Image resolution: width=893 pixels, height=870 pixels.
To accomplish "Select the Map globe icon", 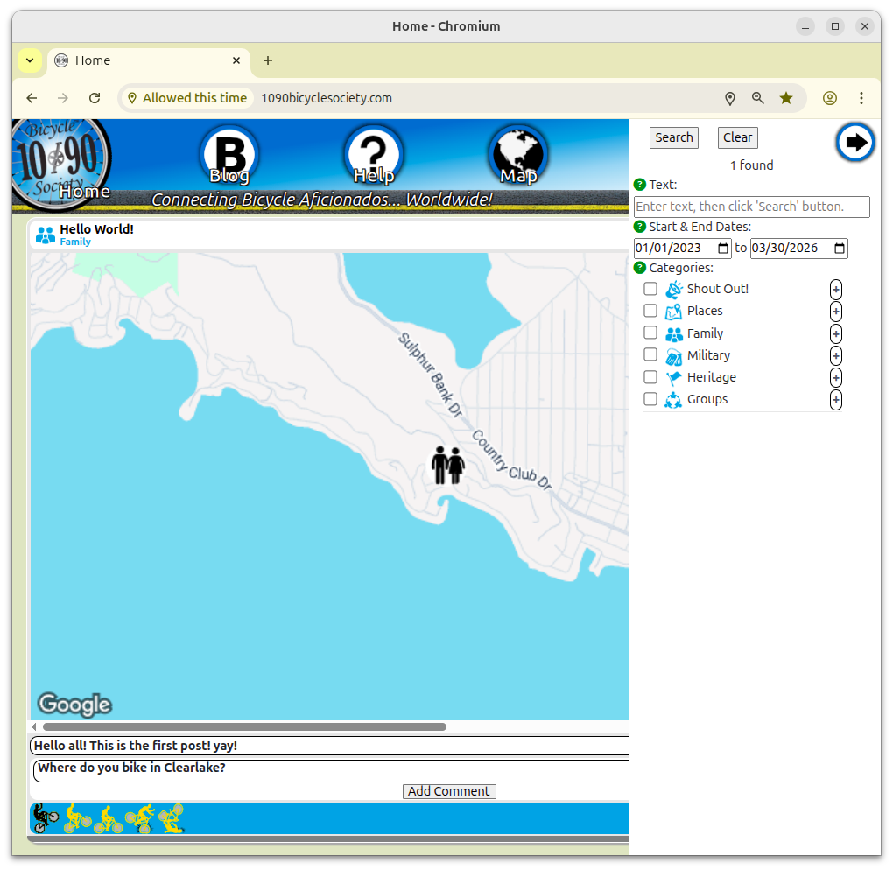I will pos(517,153).
